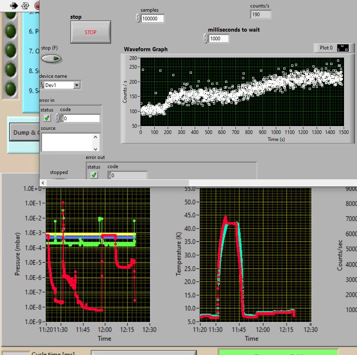
Task: Click the I/O icon beside Dev1
Action: point(42,85)
